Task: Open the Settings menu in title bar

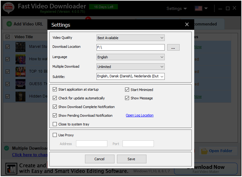Action: point(177,8)
